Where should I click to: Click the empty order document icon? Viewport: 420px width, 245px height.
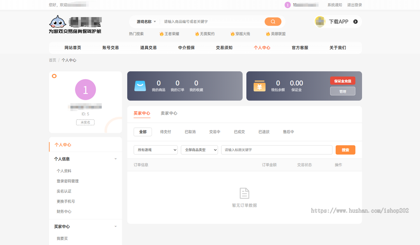click(244, 193)
